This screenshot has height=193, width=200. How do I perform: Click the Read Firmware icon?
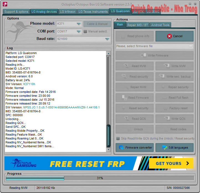tap(124, 98)
